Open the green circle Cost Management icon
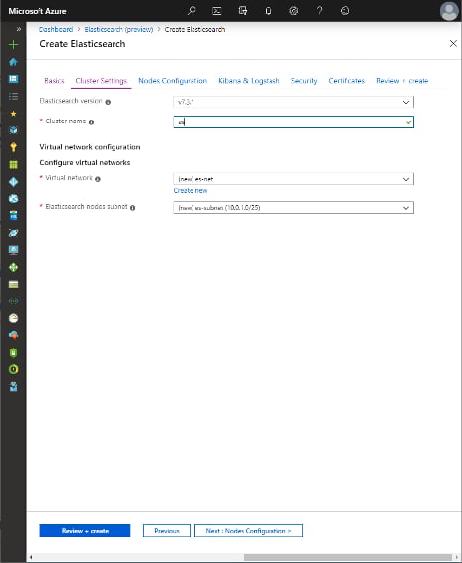Screen dimensions: 462x563 pyautogui.click(x=13, y=369)
